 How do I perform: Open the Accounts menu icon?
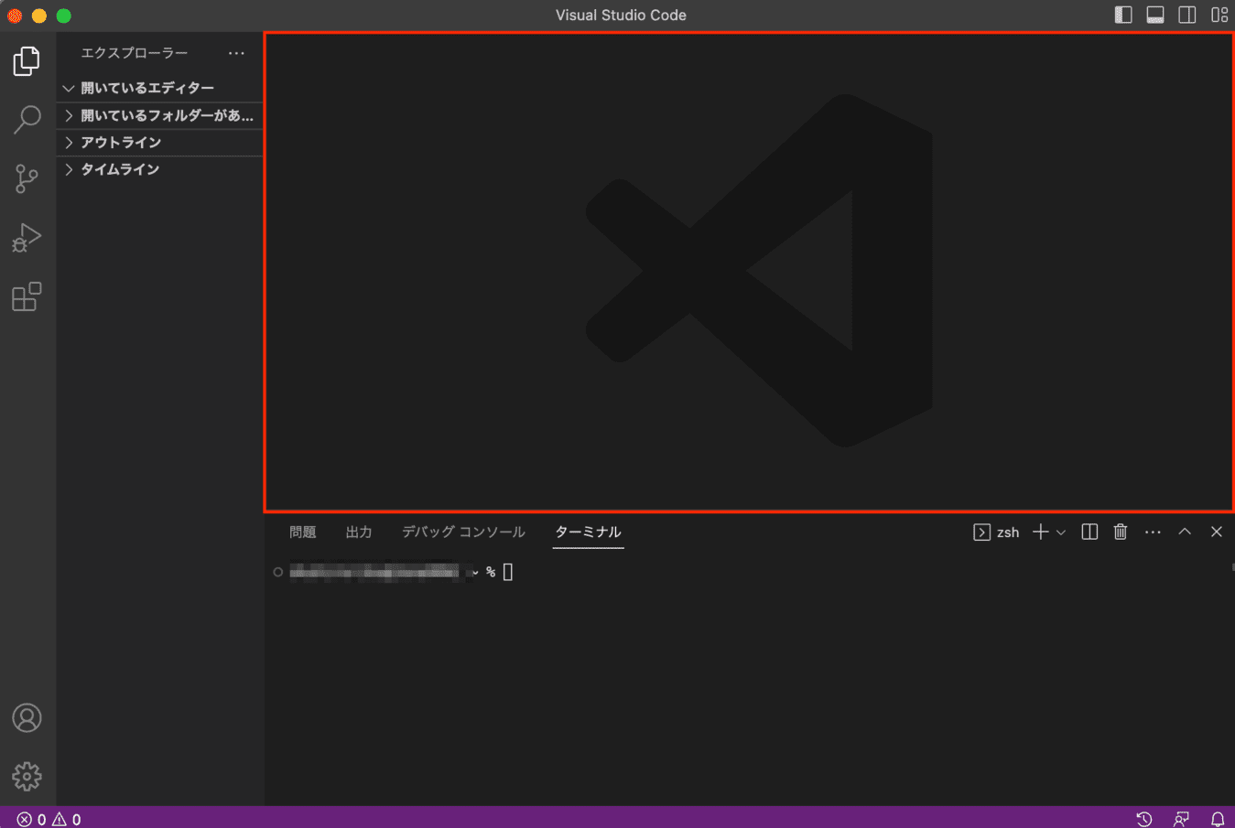(x=27, y=718)
